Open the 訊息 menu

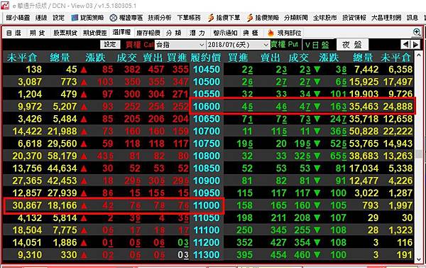413,18
